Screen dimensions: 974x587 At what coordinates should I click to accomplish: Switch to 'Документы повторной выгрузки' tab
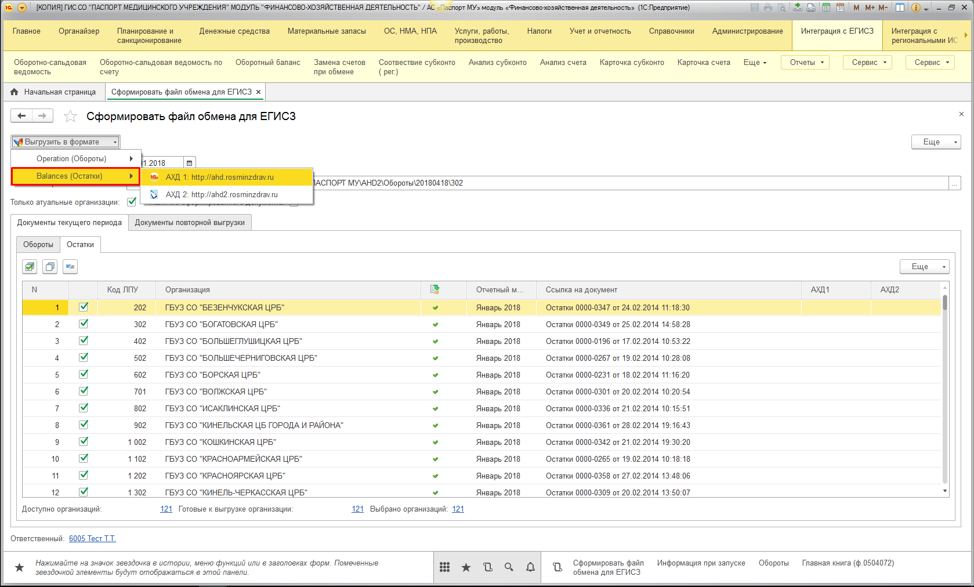coord(190,223)
